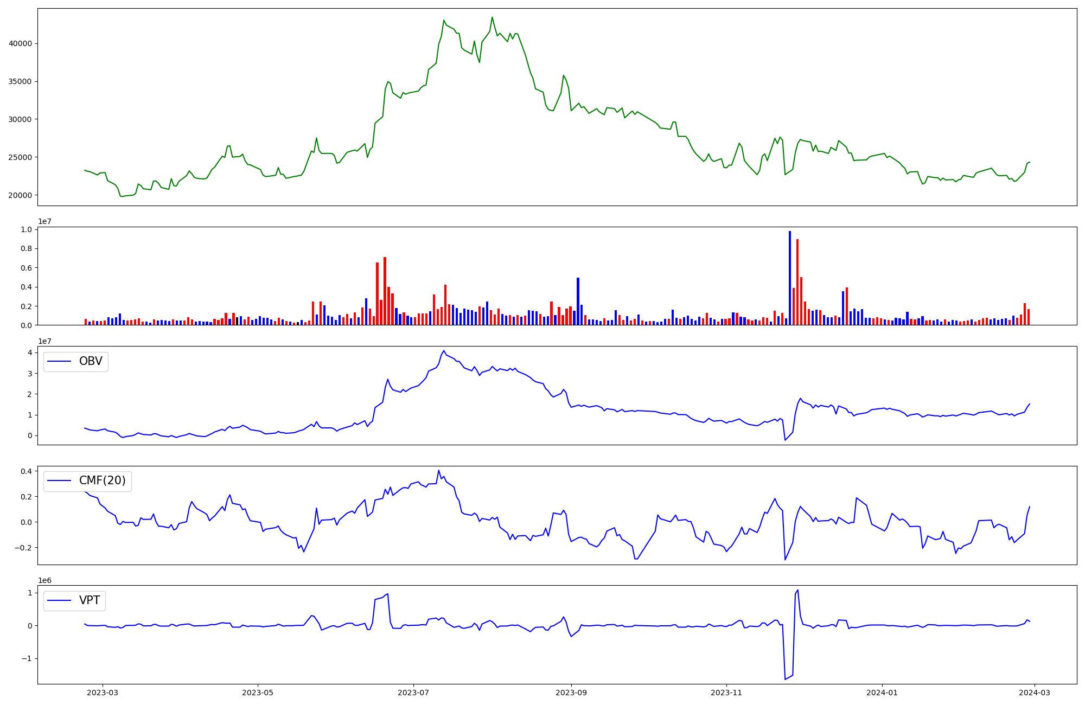Viewport: 1085px width, 705px height.
Task: Click the CMF(20) legend label
Action: tap(102, 481)
